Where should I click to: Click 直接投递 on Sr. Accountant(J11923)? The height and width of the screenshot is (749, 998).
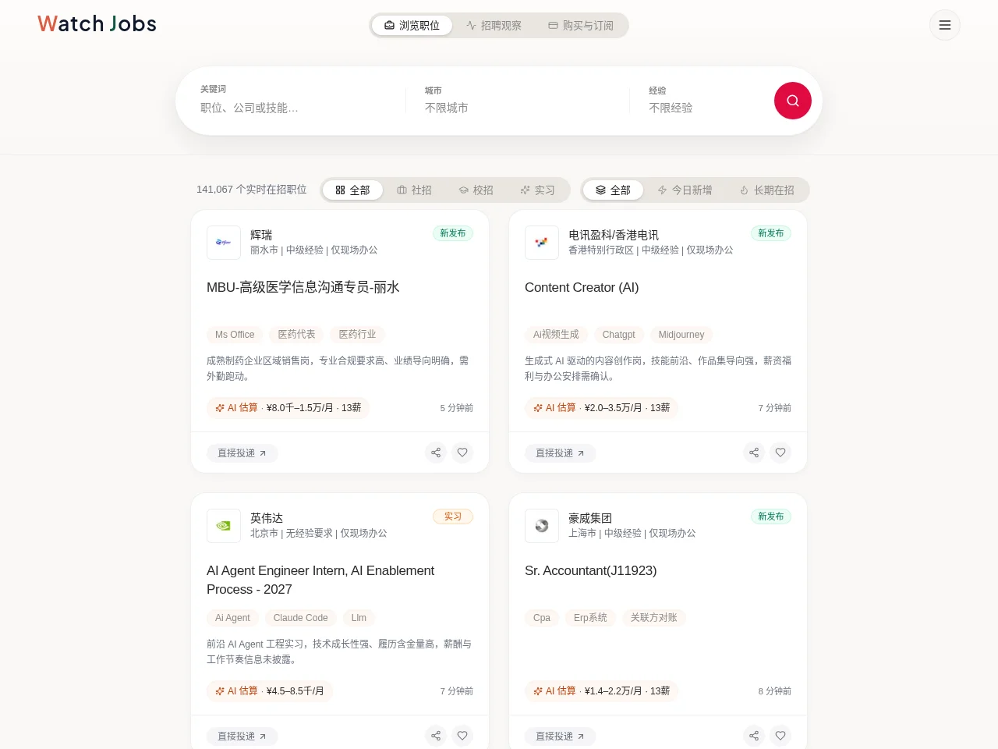pos(561,737)
